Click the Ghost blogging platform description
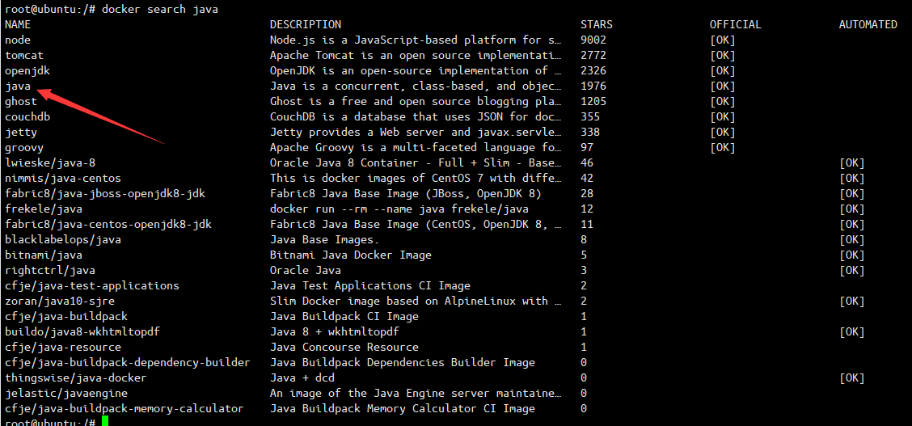This screenshot has width=912, height=426. [x=416, y=102]
